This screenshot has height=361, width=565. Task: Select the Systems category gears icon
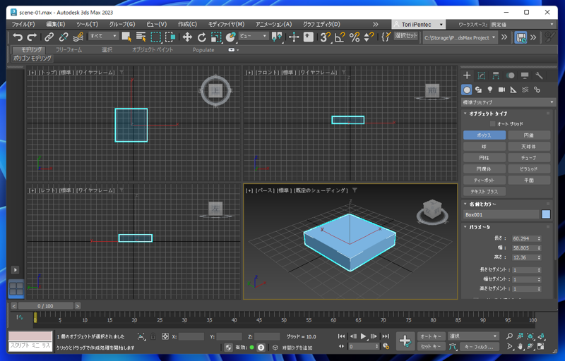pos(537,90)
